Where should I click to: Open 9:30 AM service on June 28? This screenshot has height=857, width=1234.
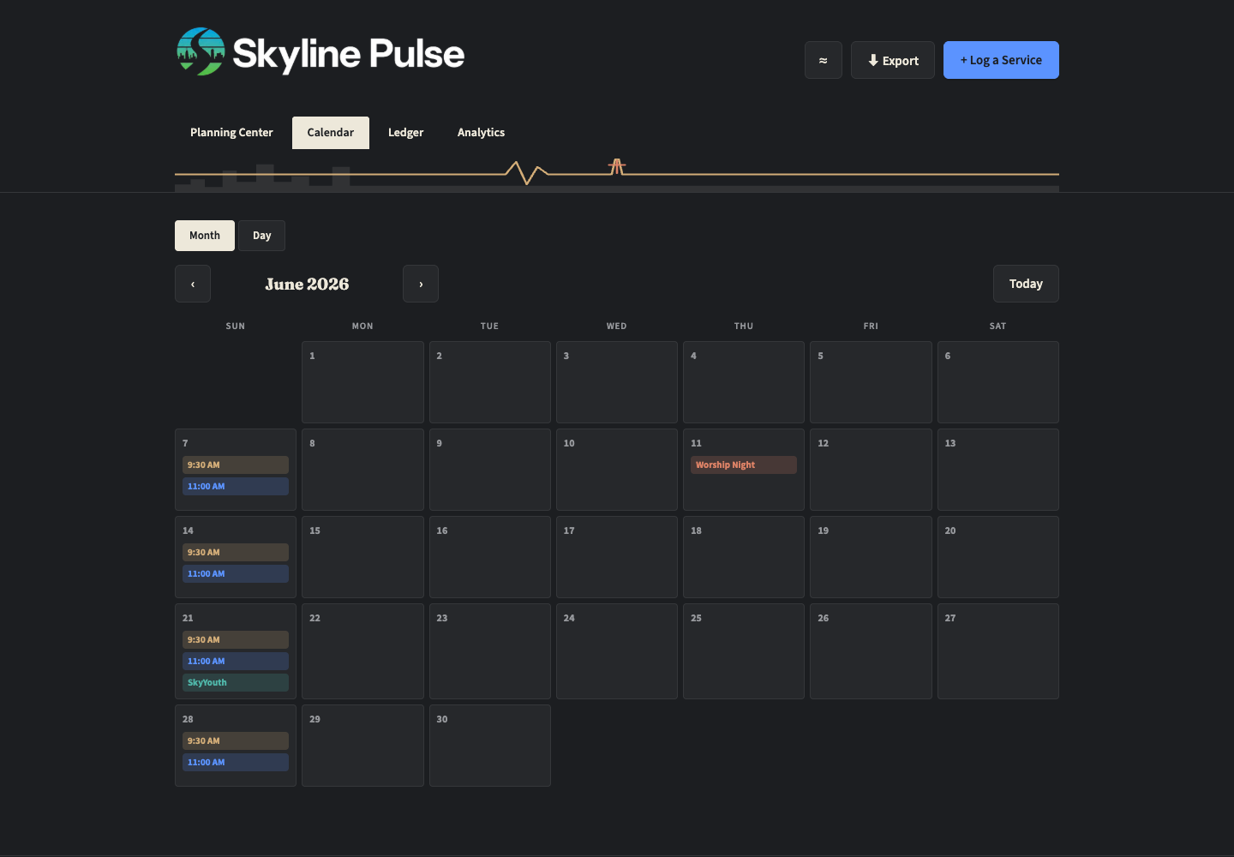coord(236,740)
